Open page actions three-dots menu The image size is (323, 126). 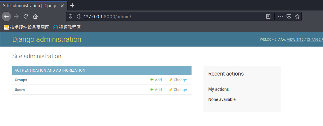coord(280,16)
